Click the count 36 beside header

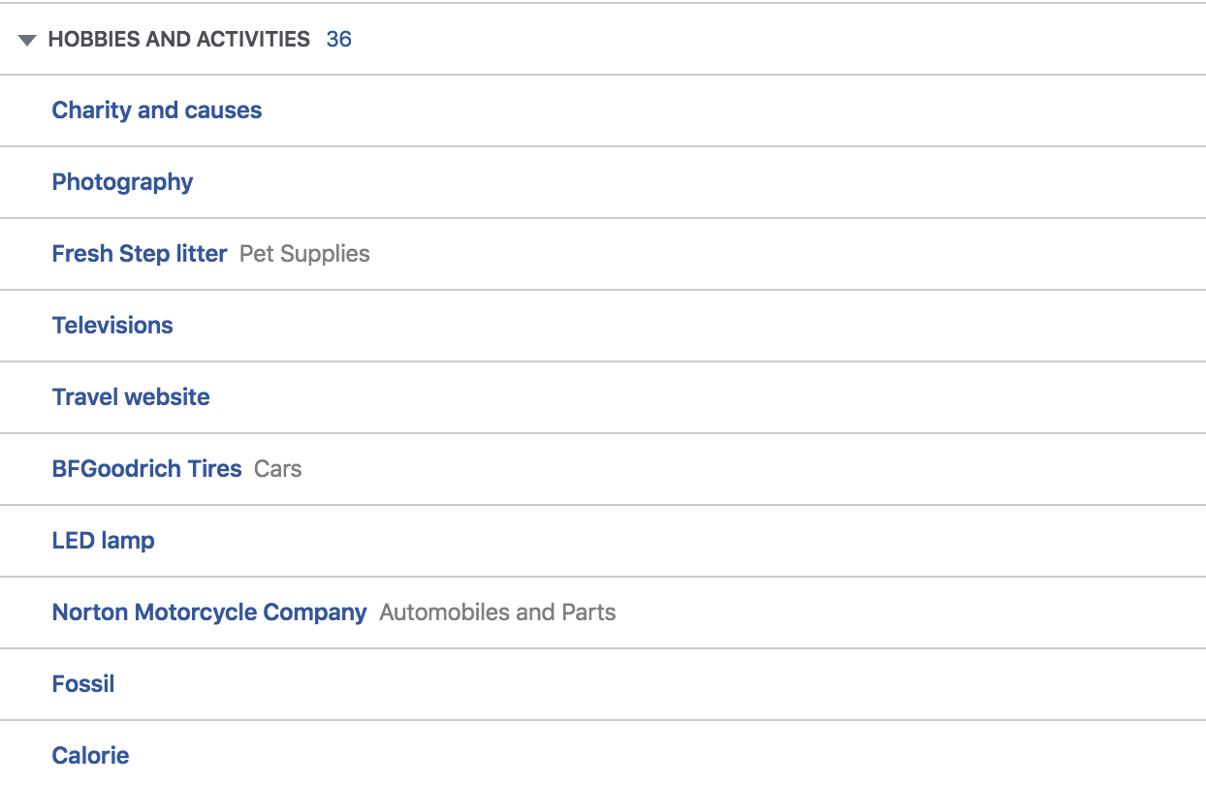(339, 40)
